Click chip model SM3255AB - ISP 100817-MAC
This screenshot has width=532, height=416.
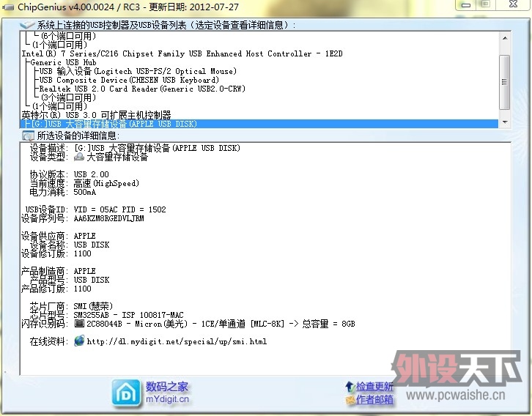point(128,315)
